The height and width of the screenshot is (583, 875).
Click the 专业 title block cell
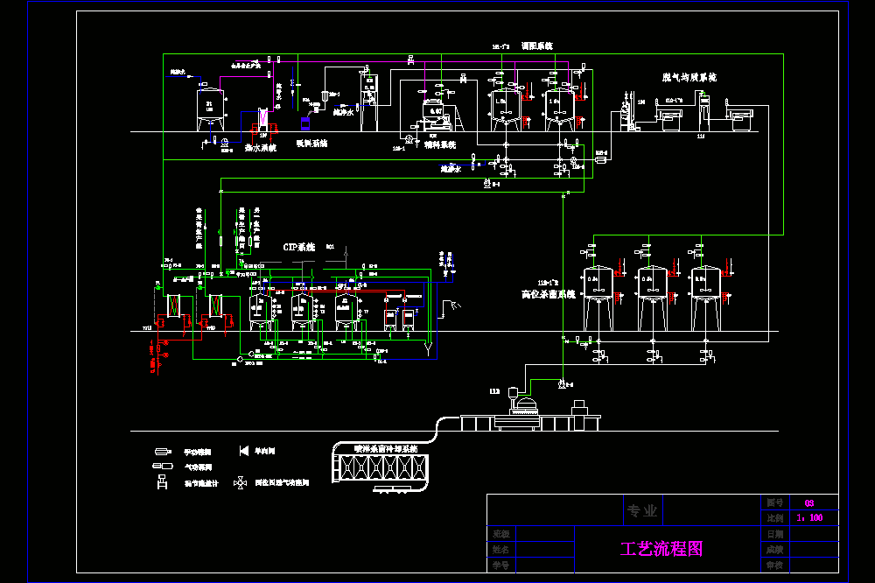(642, 510)
